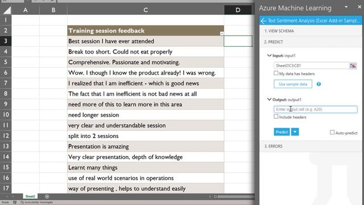This screenshot has width=364, height=205.
Task: Click cell 'need more of this to learn more'
Action: pyautogui.click(x=146, y=104)
